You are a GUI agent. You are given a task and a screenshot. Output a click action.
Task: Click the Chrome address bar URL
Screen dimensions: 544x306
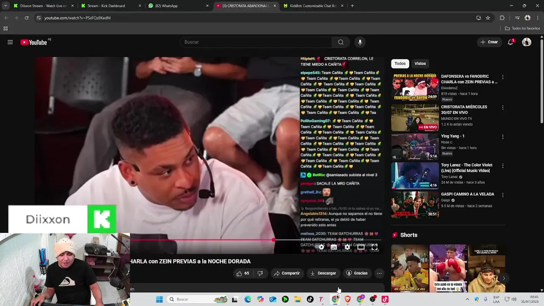tap(77, 18)
